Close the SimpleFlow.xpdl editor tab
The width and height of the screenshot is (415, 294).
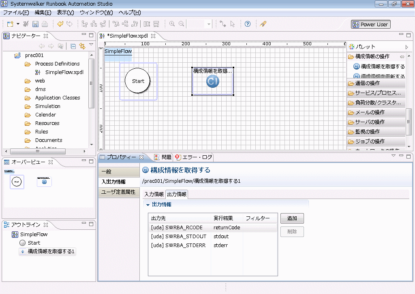point(153,36)
